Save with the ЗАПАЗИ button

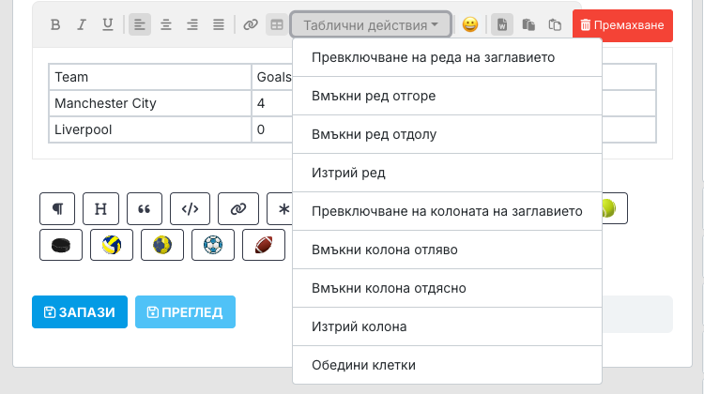(x=80, y=311)
